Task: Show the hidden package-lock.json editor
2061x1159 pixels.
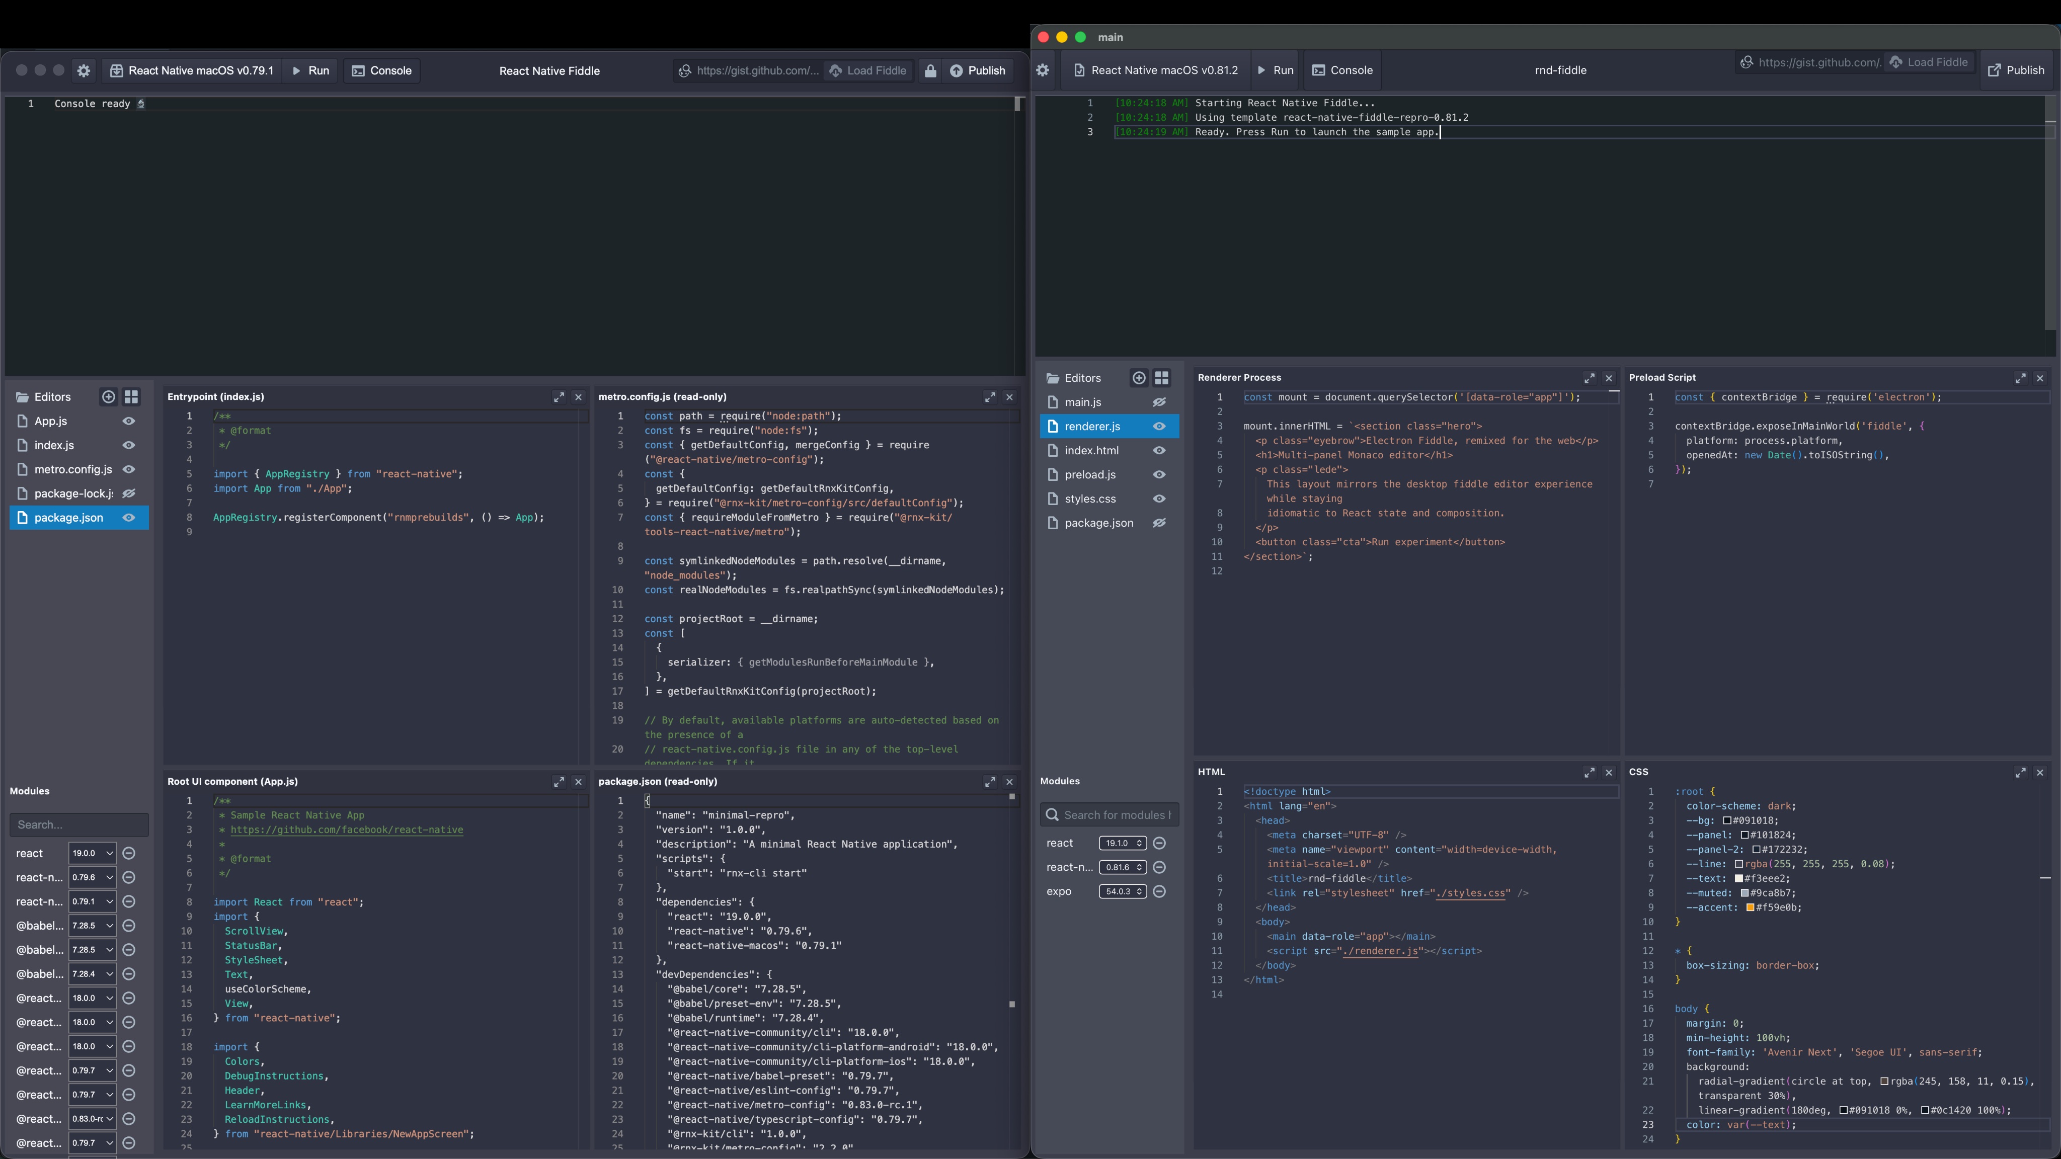Action: coord(129,493)
